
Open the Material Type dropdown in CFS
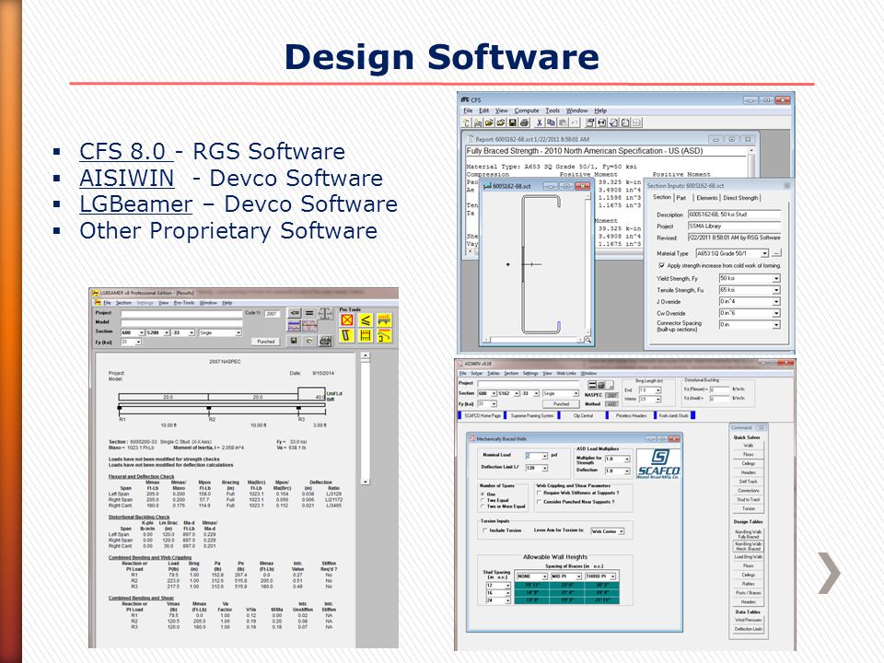(x=733, y=253)
